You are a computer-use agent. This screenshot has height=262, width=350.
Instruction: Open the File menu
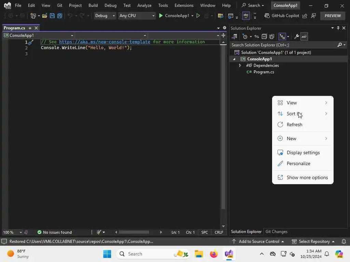point(18,5)
